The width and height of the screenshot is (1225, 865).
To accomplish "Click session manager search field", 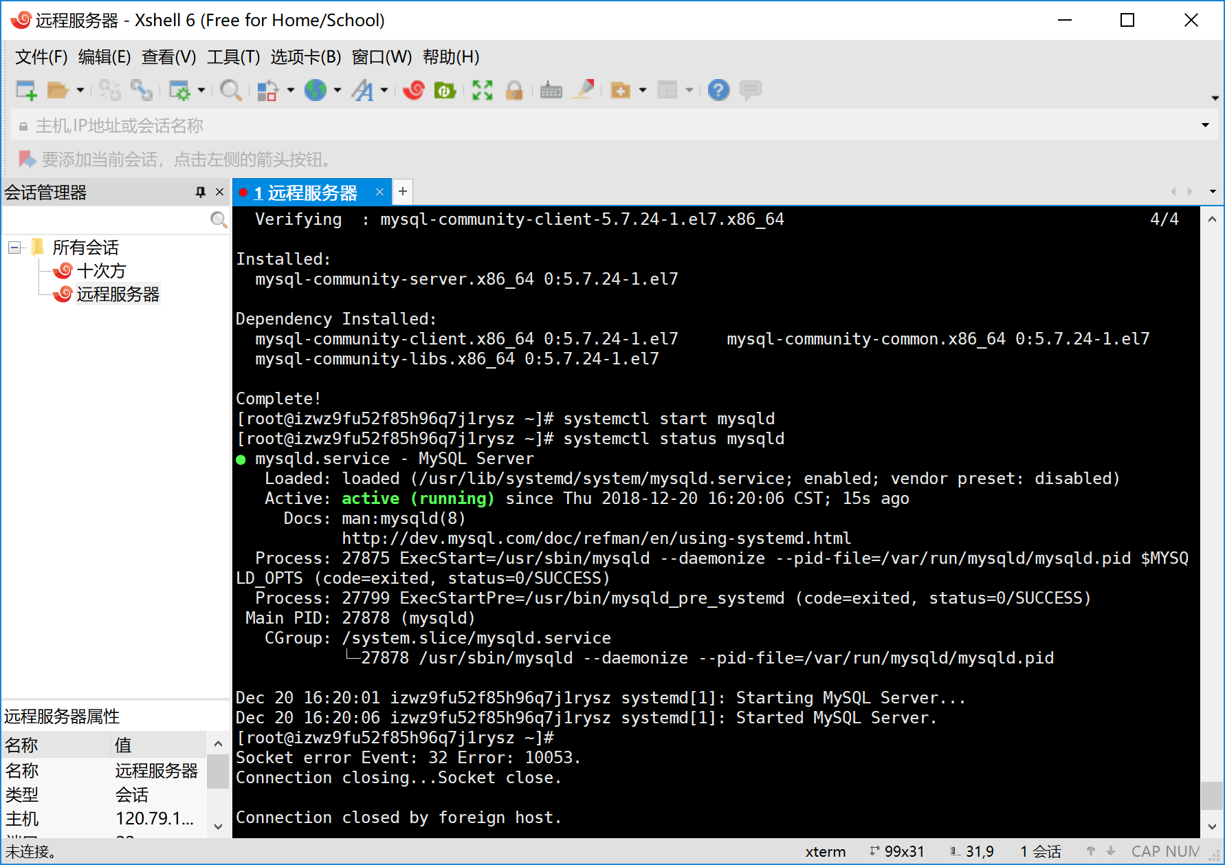I will point(106,220).
